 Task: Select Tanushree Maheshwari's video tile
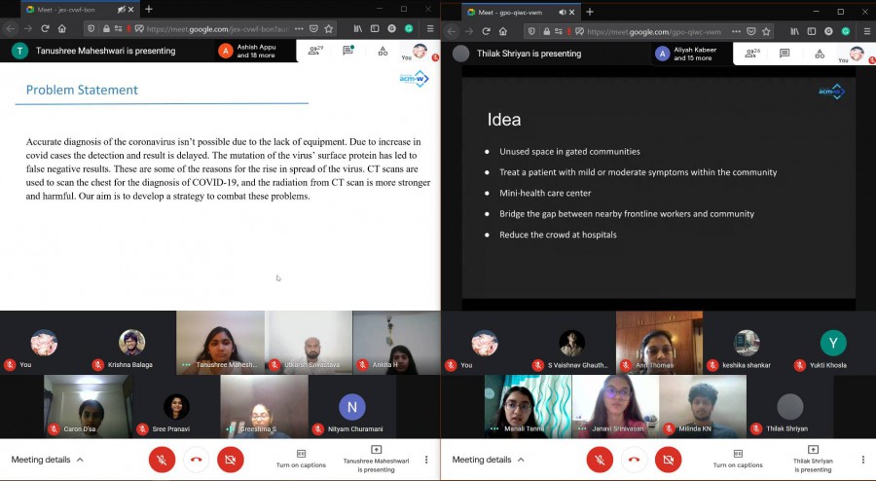coord(220,342)
